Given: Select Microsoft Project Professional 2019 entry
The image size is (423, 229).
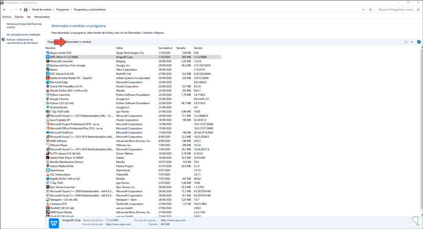Looking at the screenshot, I should [133, 124].
